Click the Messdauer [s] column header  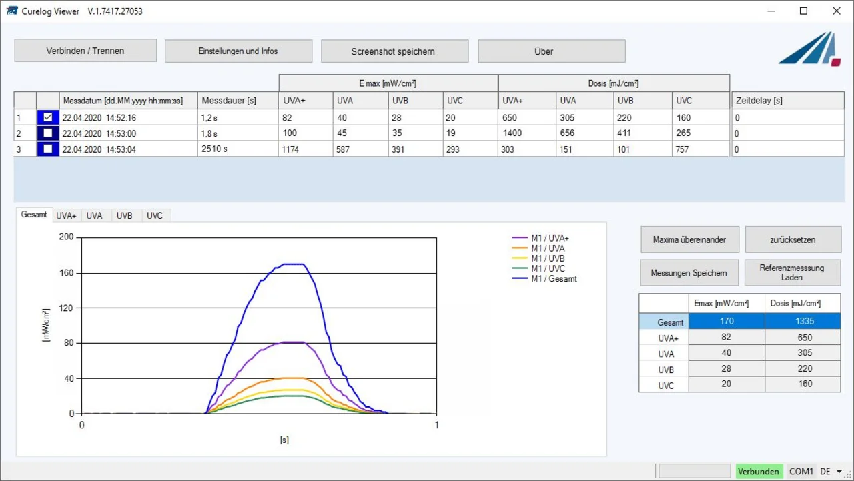click(238, 101)
